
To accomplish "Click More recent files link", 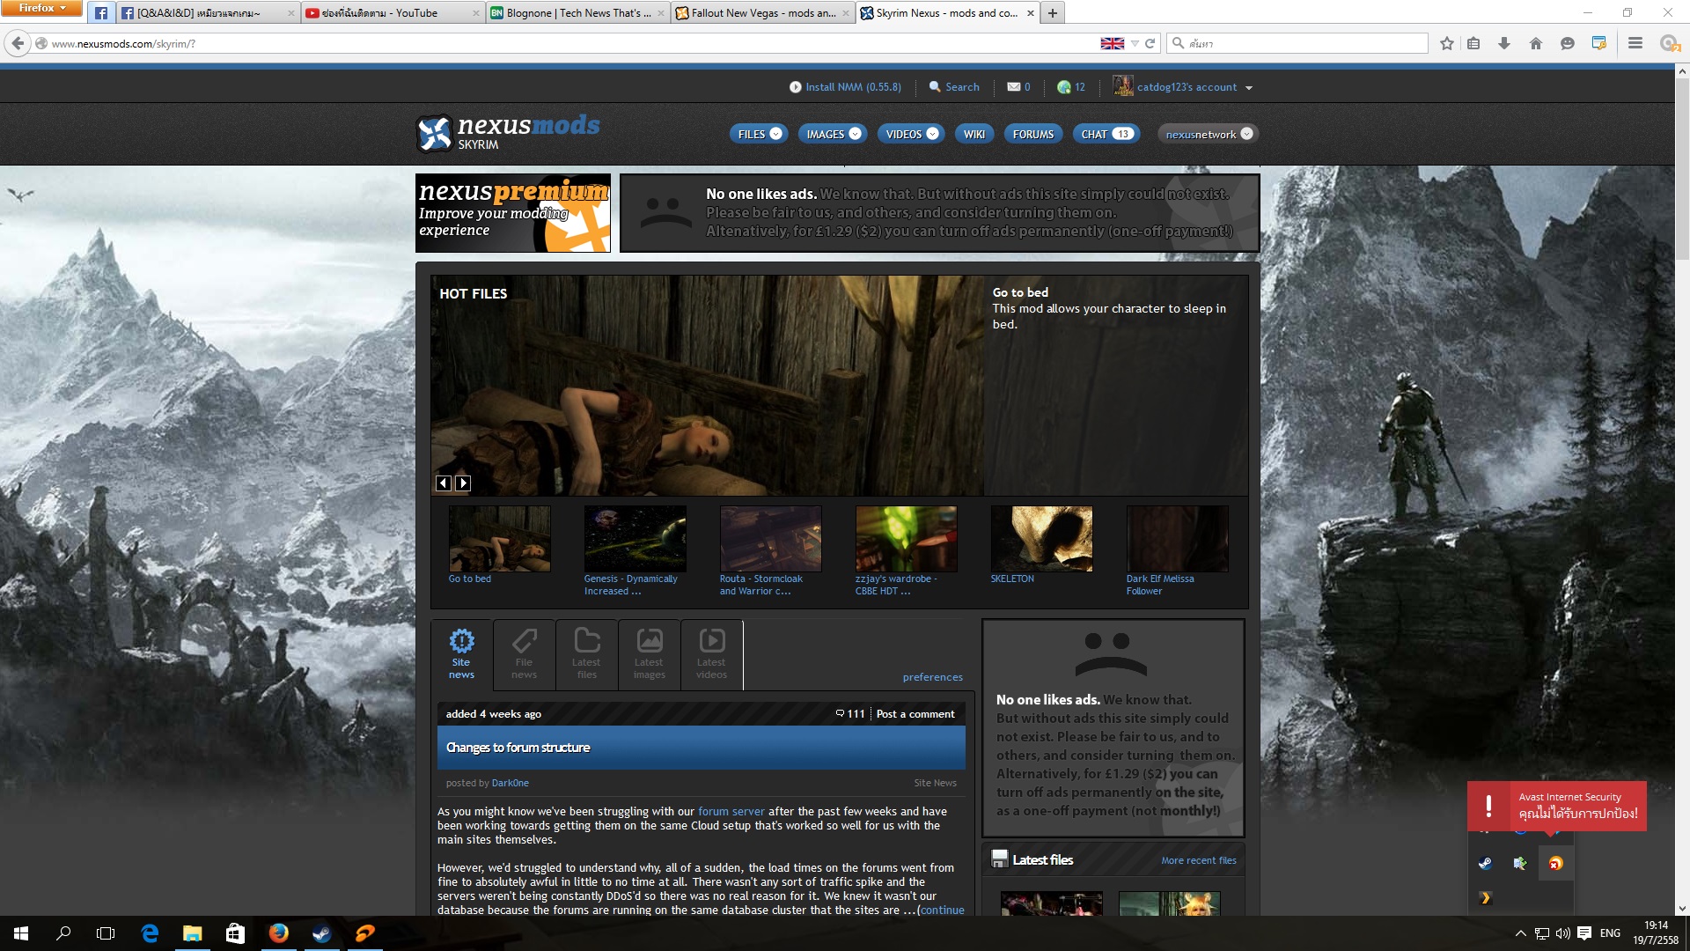I will click(x=1198, y=860).
